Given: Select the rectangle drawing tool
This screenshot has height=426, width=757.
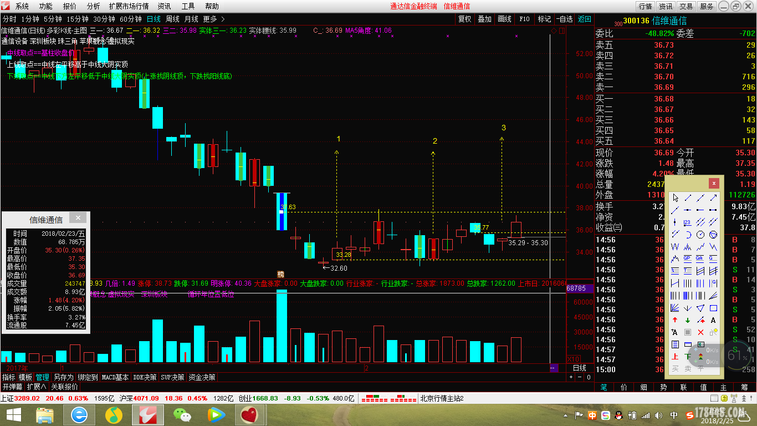Looking at the screenshot, I should coord(713,308).
